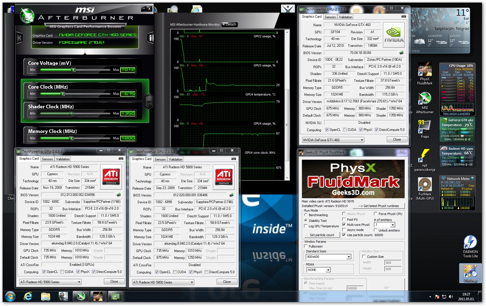Open Validation tab in HD 5900 GPU-Z
The width and height of the screenshot is (486, 306).
click(63, 159)
